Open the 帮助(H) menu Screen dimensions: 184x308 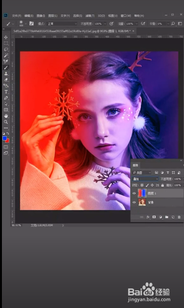(139, 16)
